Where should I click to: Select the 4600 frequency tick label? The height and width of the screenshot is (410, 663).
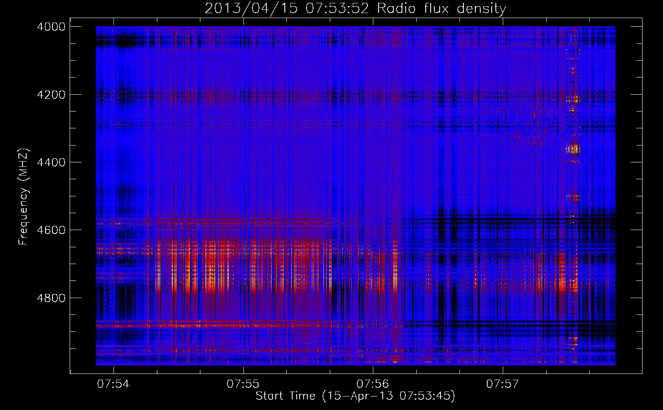click(x=51, y=230)
